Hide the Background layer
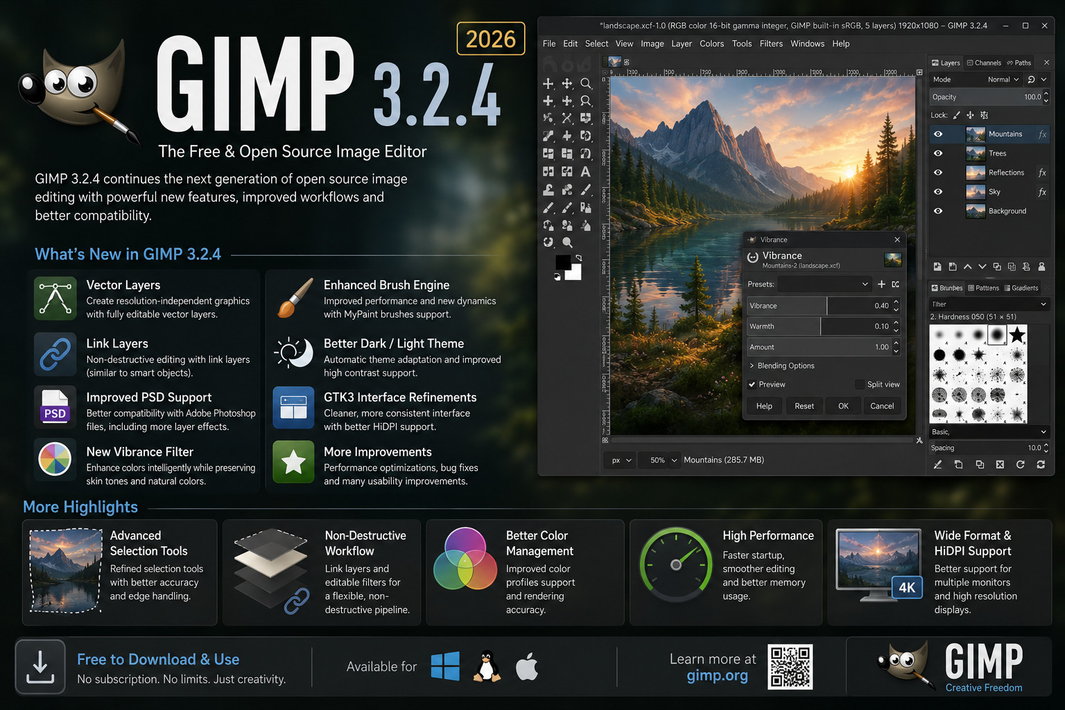The image size is (1065, 710). tap(938, 211)
